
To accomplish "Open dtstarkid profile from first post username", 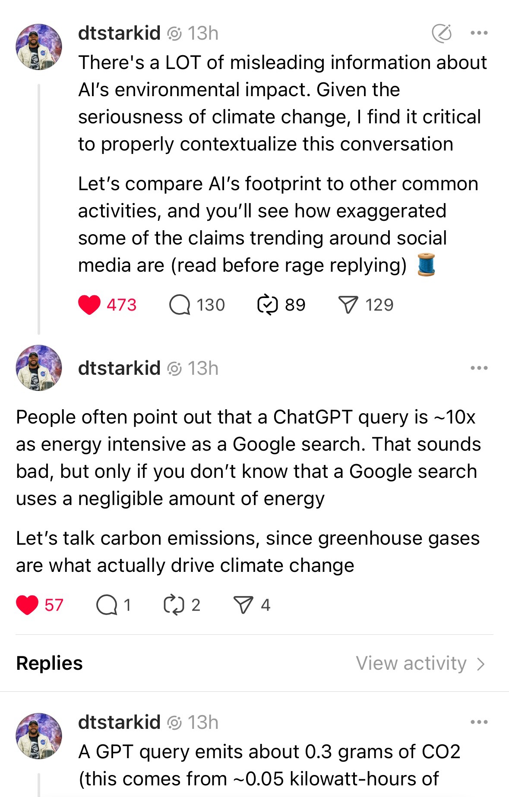I will tap(119, 33).
